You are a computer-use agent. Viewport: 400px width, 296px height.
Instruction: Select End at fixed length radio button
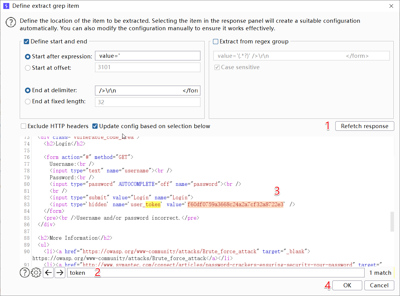coord(28,102)
